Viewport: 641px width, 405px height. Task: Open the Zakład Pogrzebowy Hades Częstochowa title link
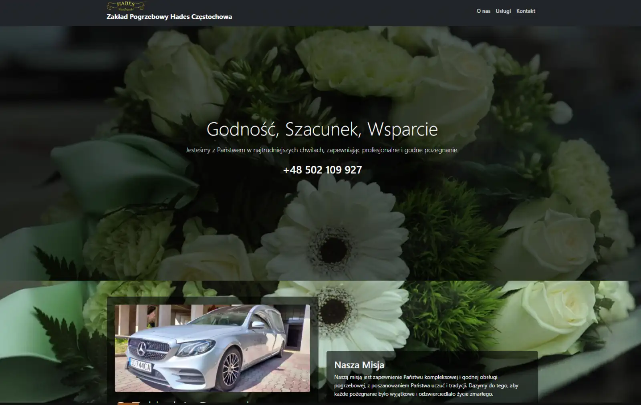pyautogui.click(x=169, y=17)
